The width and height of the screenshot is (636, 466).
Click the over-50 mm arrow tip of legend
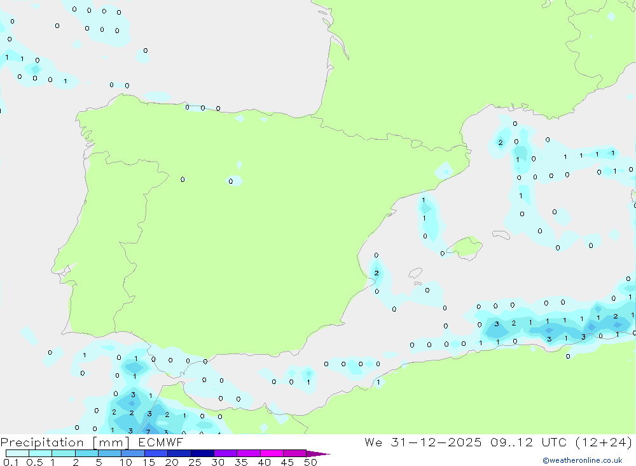tap(318, 454)
